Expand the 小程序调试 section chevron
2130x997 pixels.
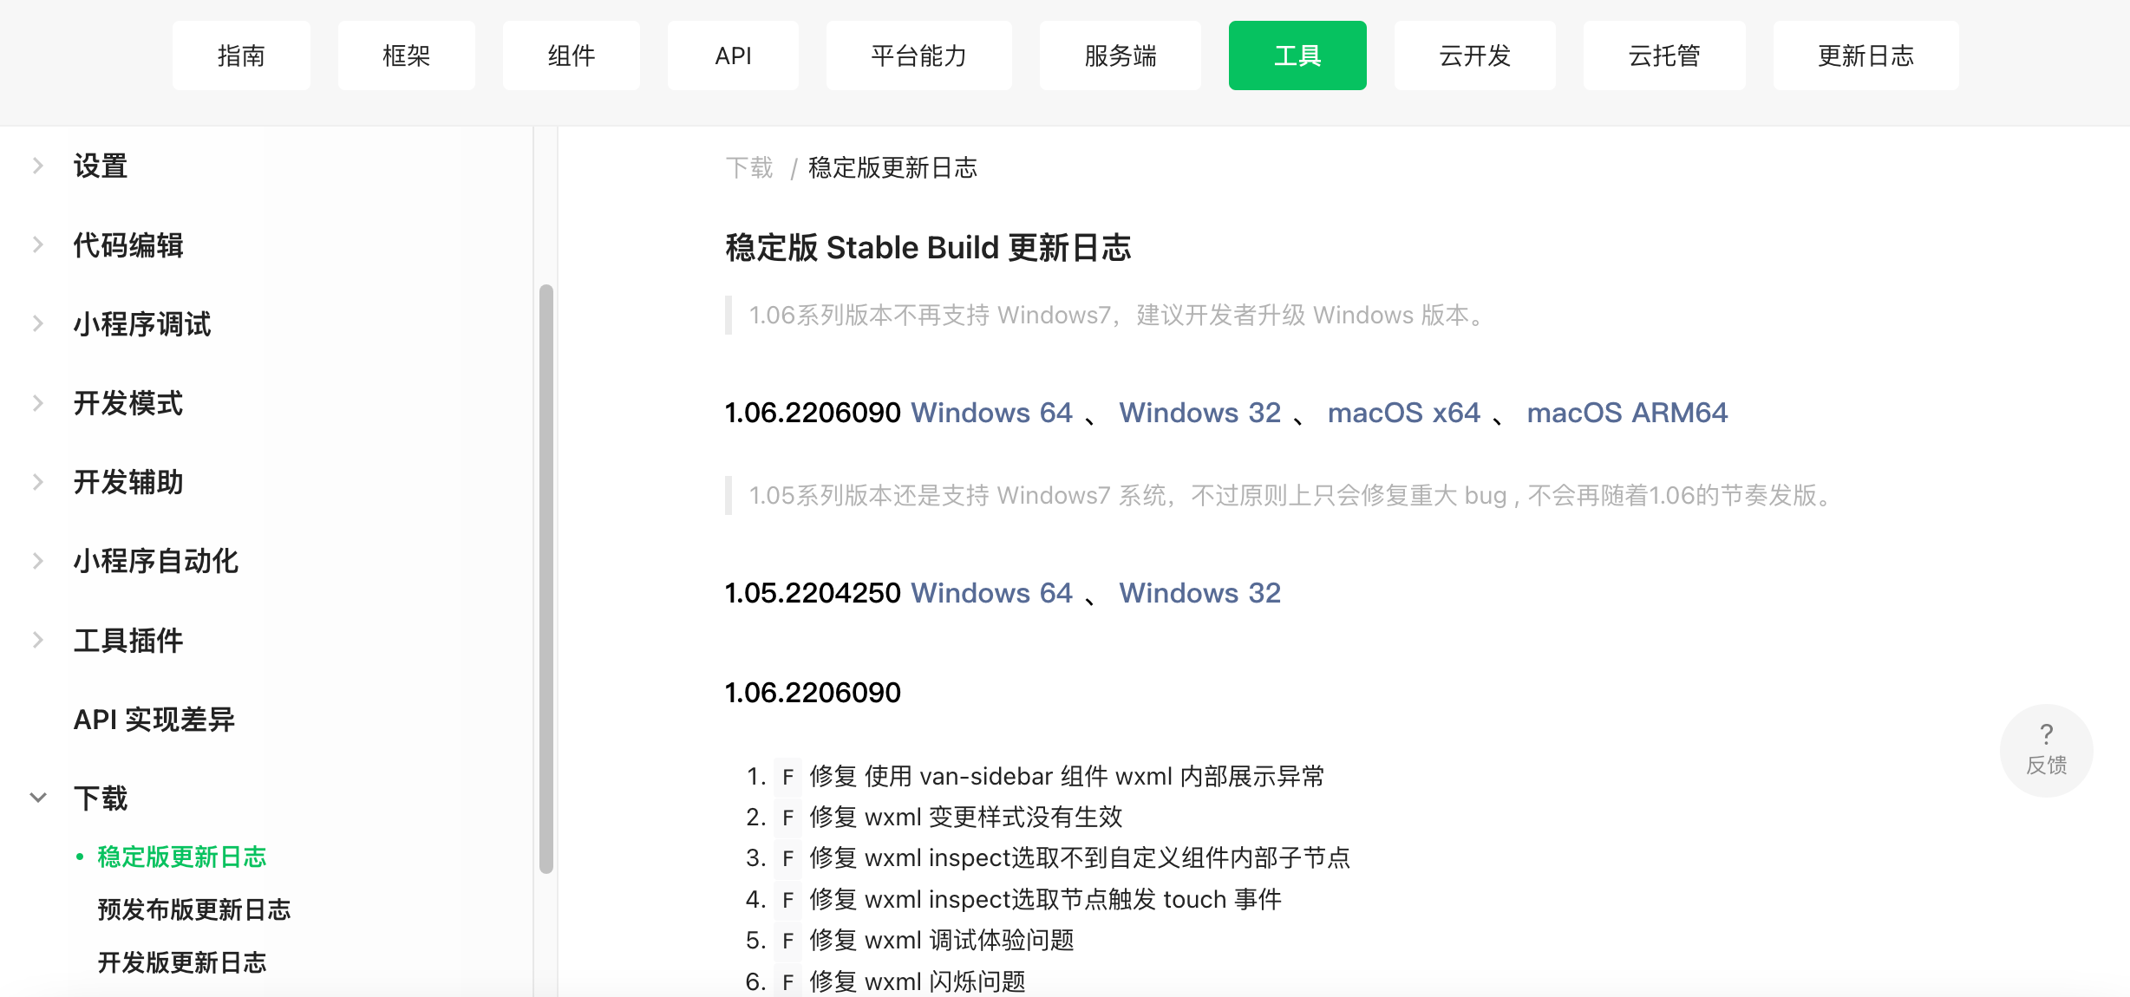[38, 323]
